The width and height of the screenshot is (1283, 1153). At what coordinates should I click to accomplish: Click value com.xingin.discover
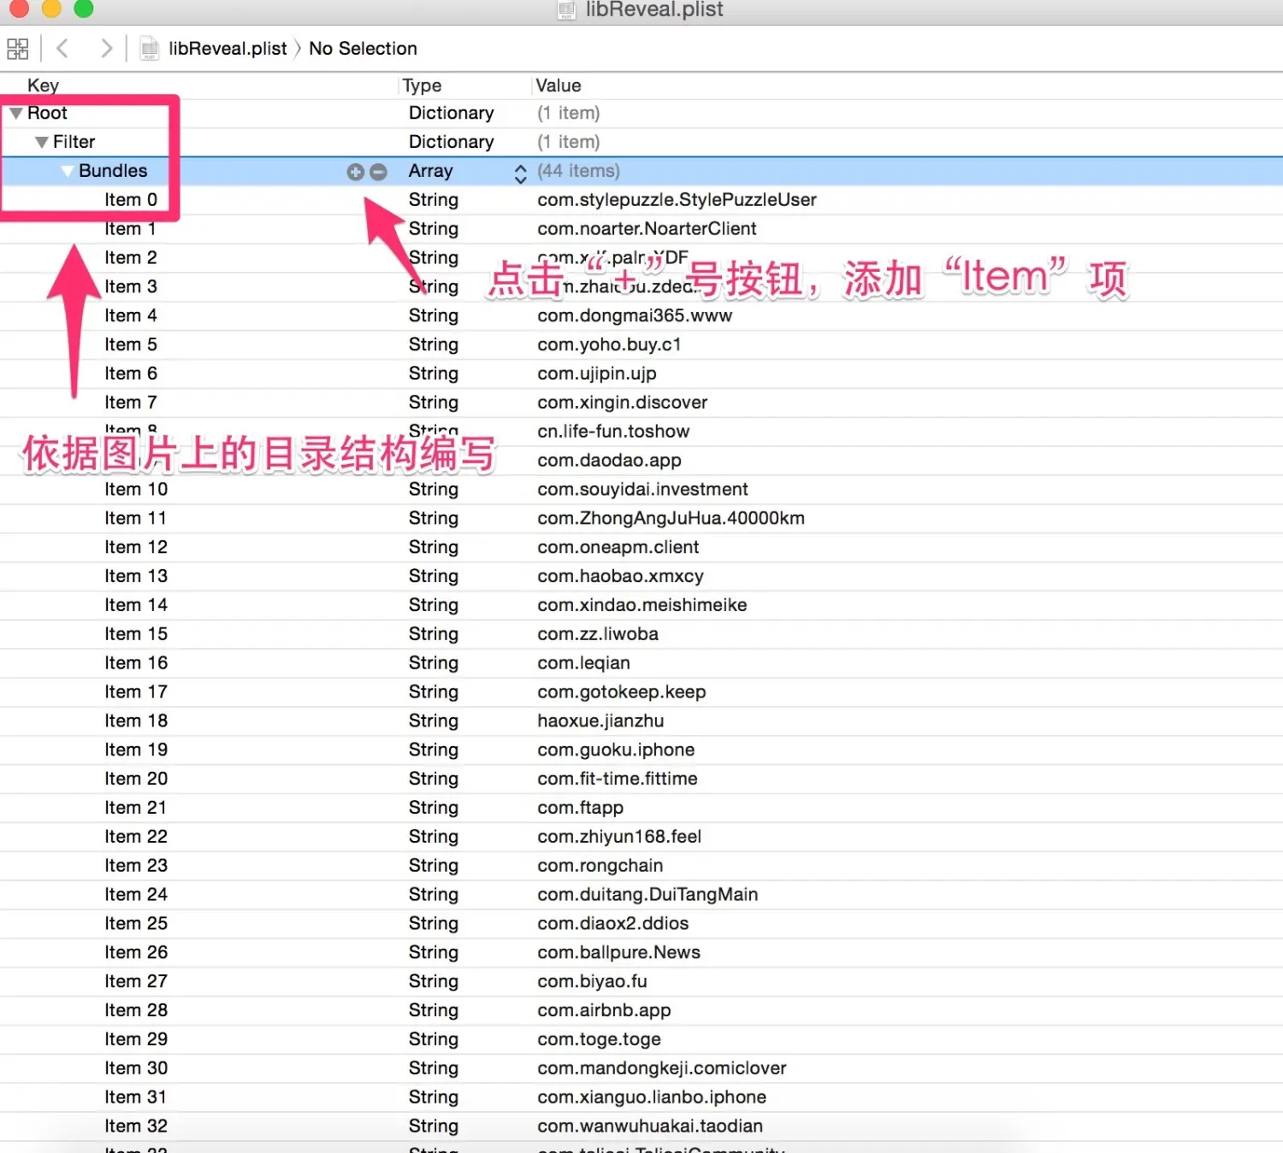pos(623,403)
